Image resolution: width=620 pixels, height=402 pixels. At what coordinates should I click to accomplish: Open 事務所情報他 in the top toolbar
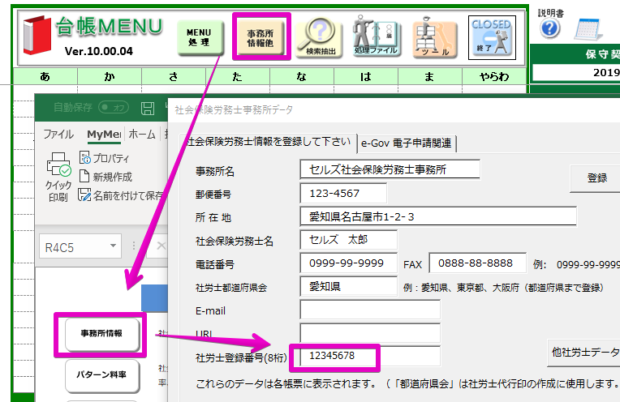261,37
